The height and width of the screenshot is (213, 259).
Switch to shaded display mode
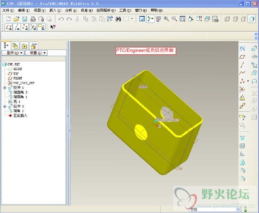pyautogui.click(x=252, y=19)
